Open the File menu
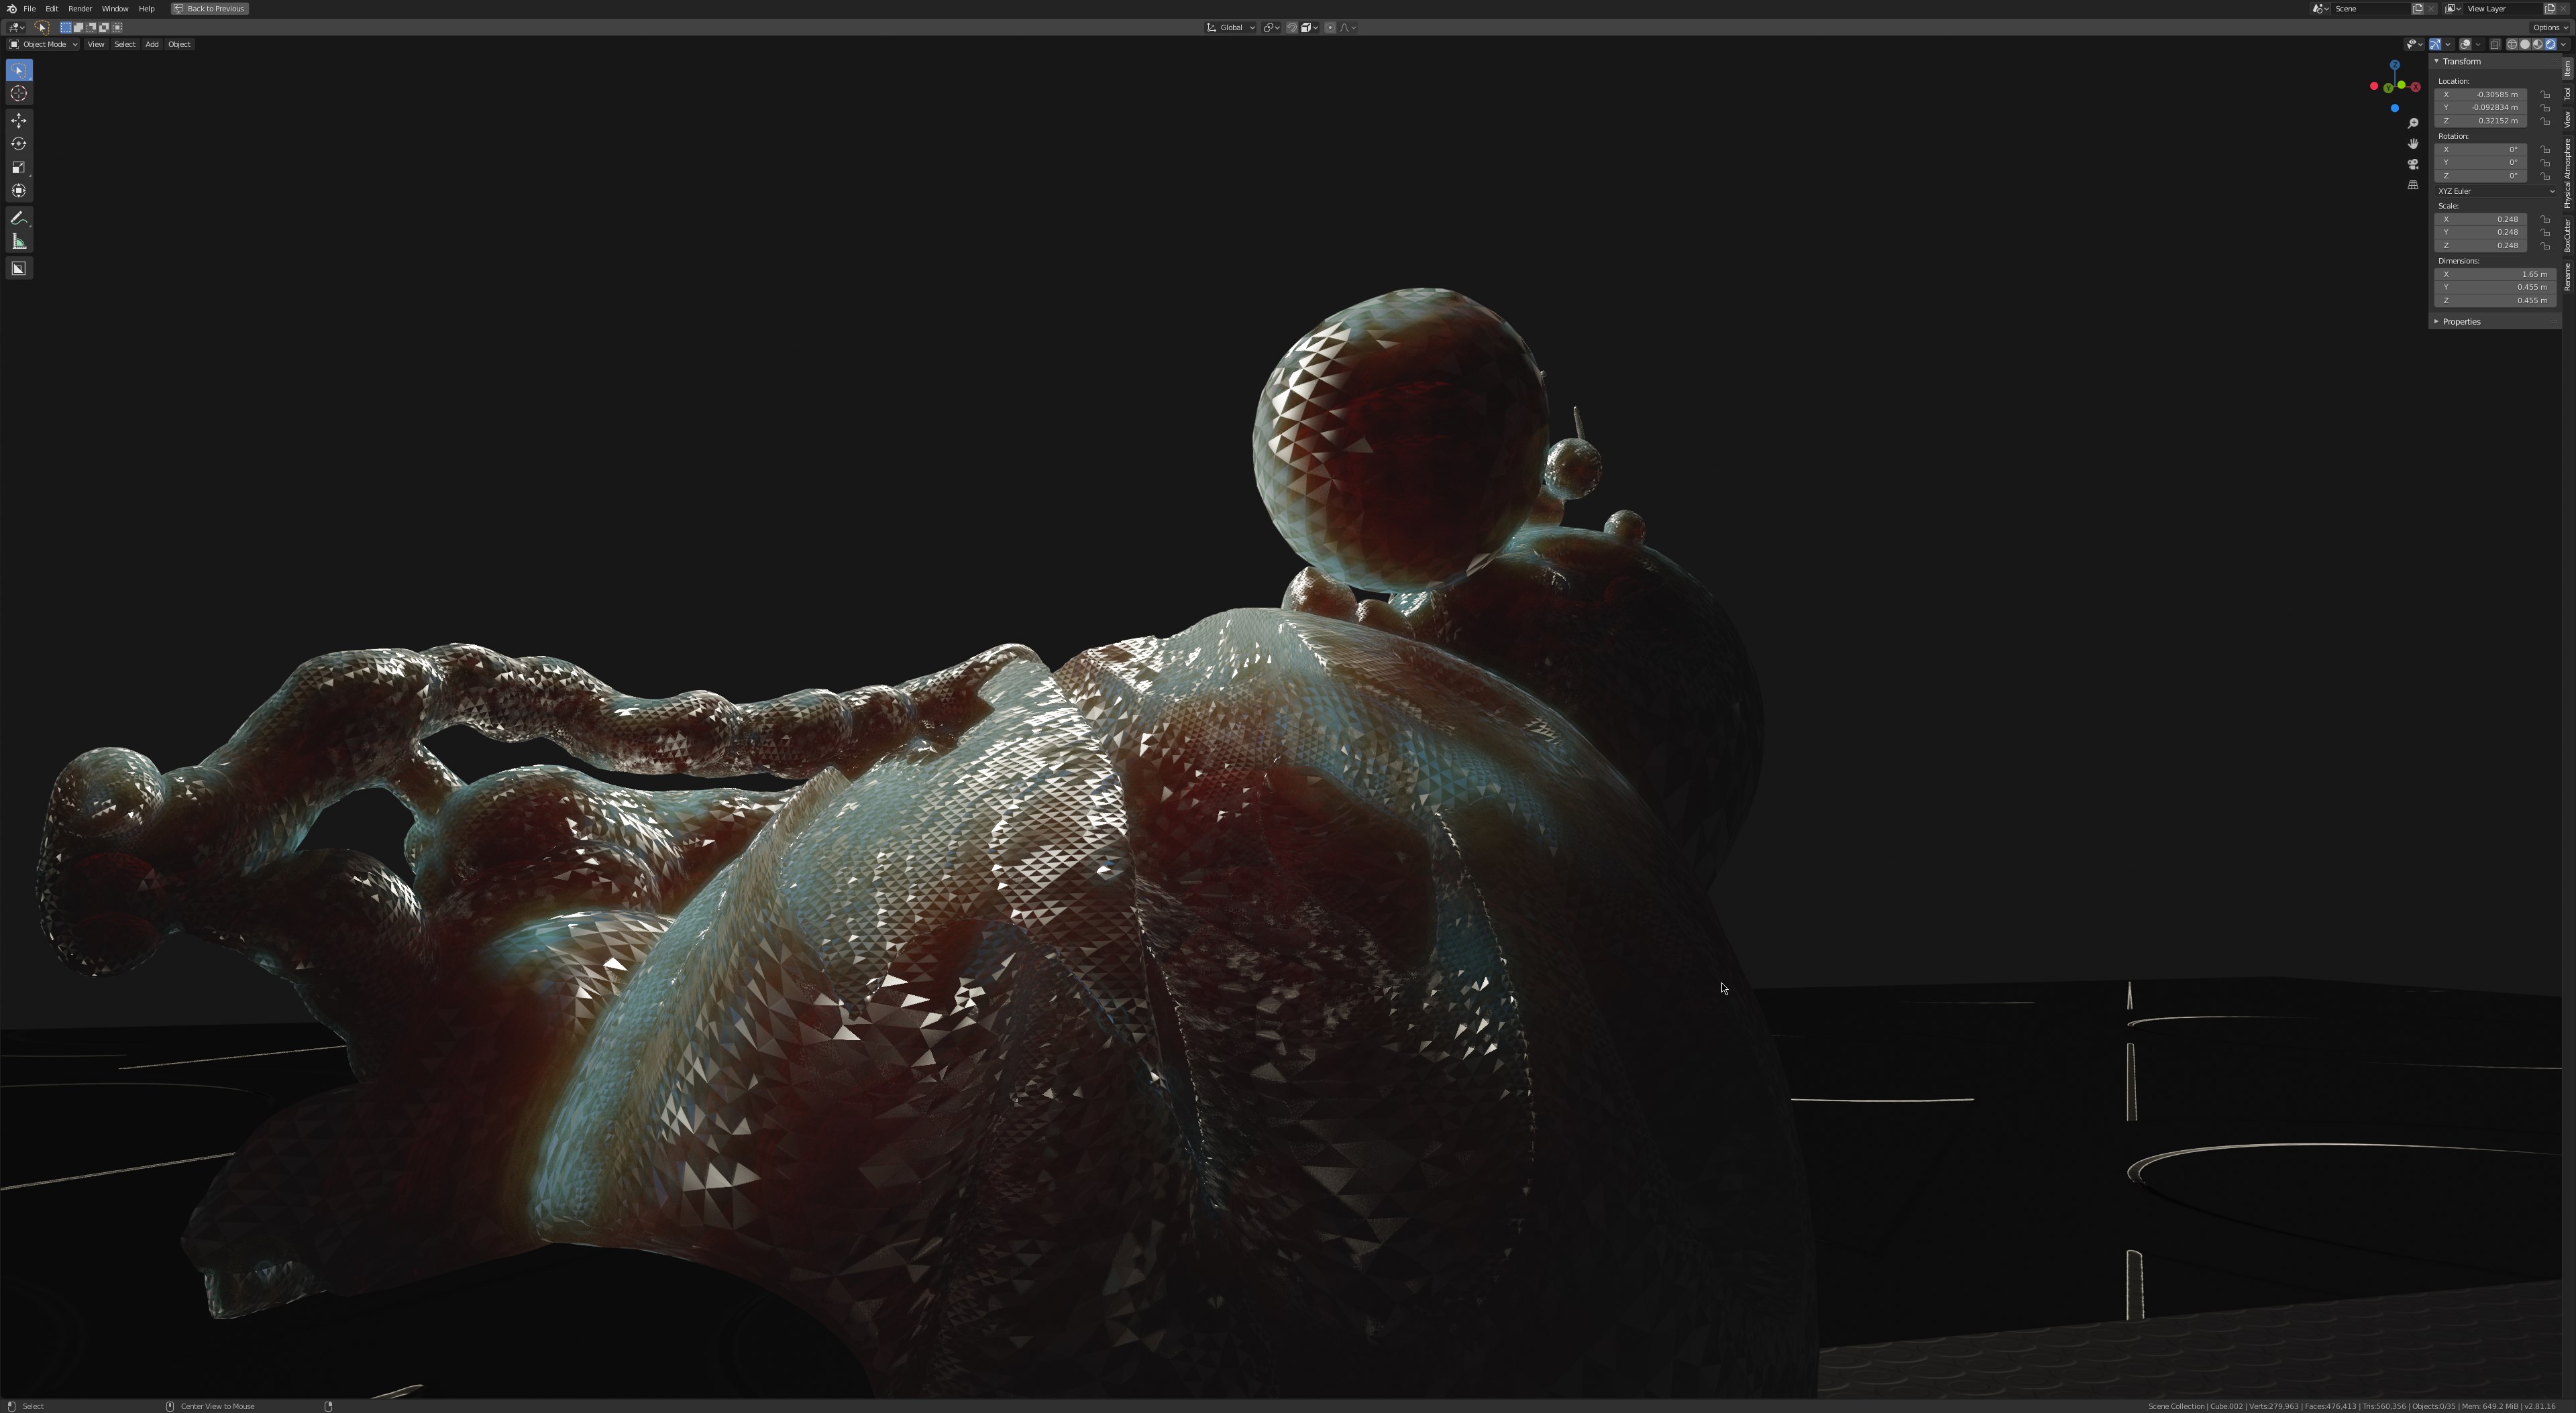This screenshot has width=2576, height=1413. click(x=30, y=9)
